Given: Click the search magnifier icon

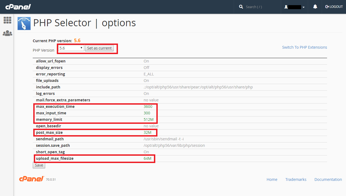Looking at the screenshot, I should 241,7.
